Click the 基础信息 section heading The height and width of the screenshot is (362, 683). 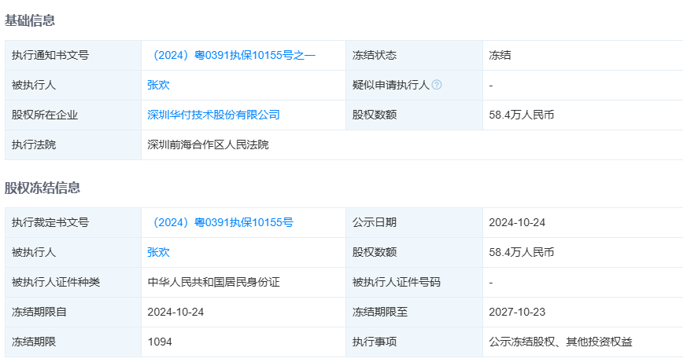(x=30, y=20)
